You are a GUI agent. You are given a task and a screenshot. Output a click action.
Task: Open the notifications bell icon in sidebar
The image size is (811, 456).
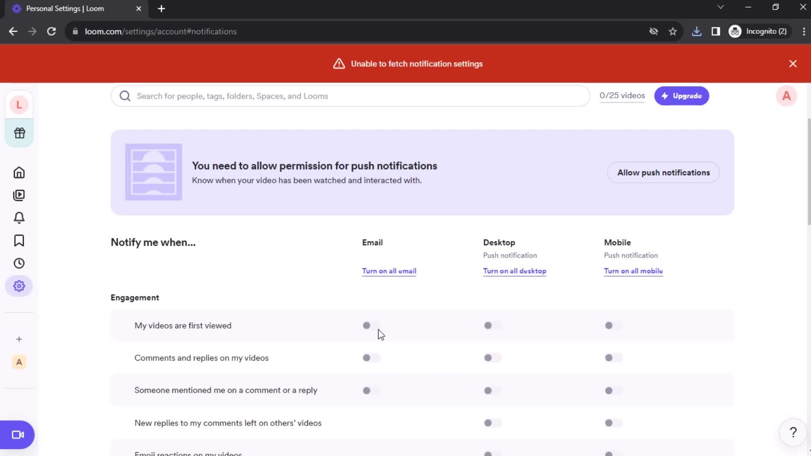pos(19,218)
